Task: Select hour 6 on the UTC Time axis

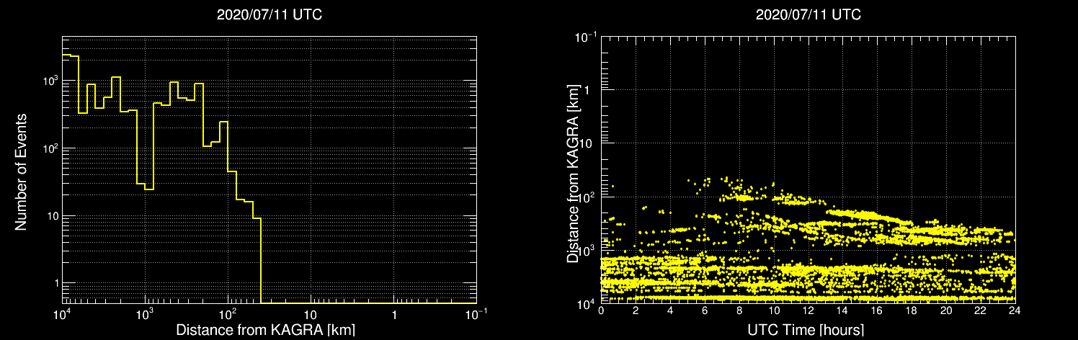Action: tap(705, 310)
